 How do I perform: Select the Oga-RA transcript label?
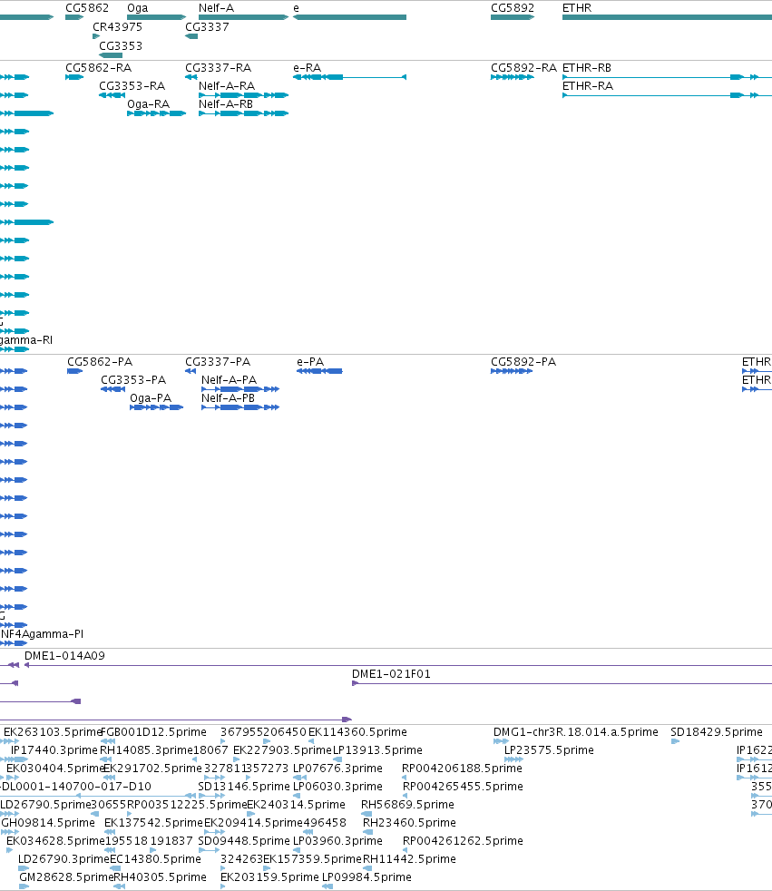[148, 104]
